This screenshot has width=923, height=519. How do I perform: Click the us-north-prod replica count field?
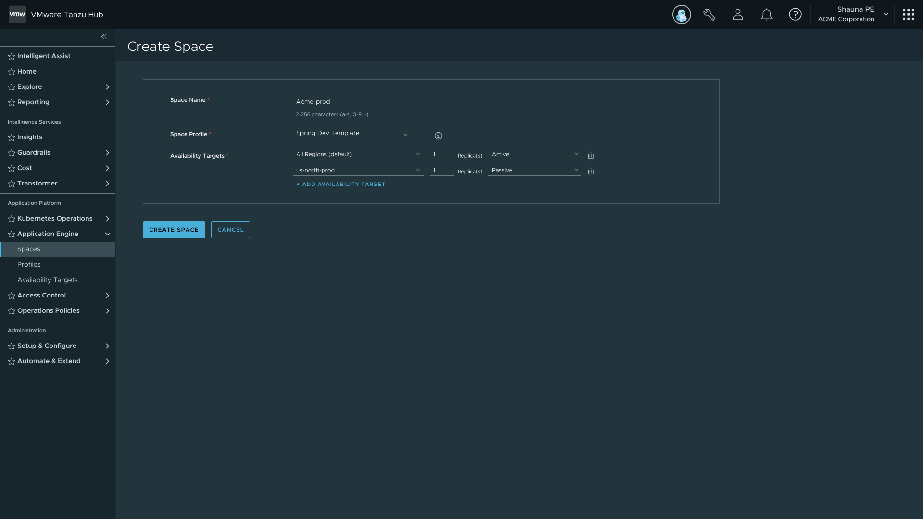click(442, 170)
